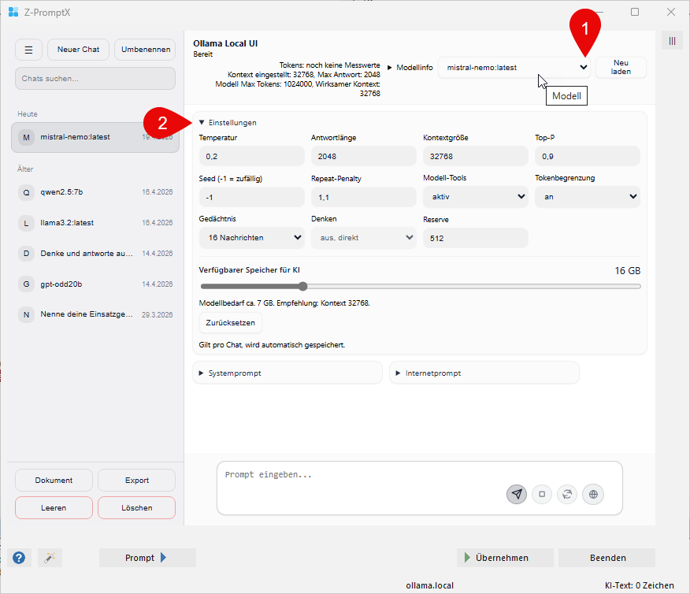Open the Tokenbegrenzung dropdown set to an
690x594 pixels.
(587, 196)
